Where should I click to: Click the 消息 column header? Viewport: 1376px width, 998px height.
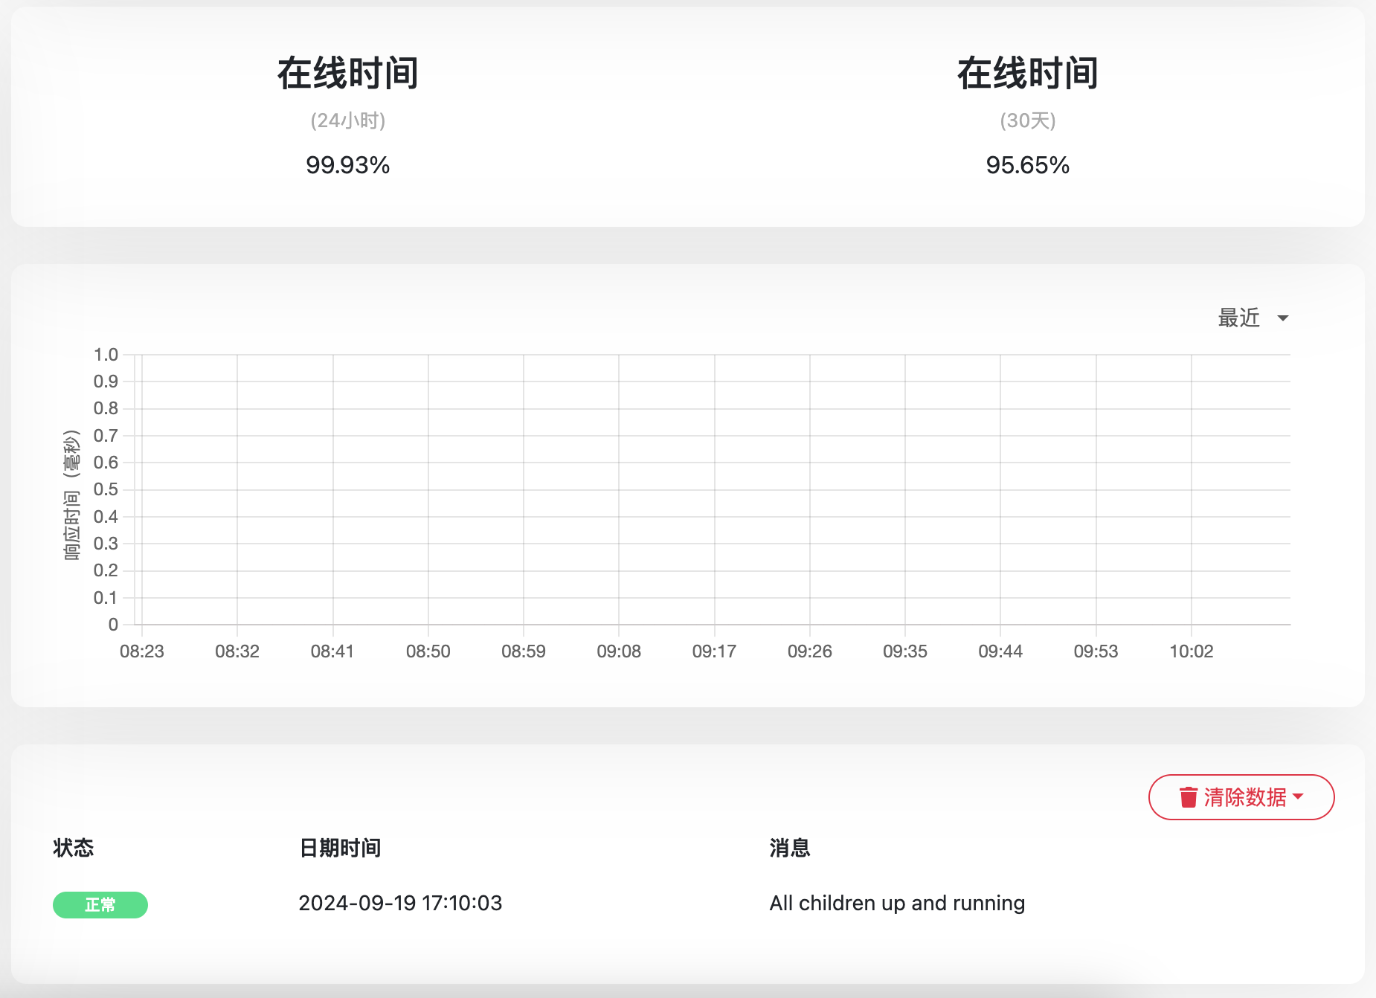[790, 848]
